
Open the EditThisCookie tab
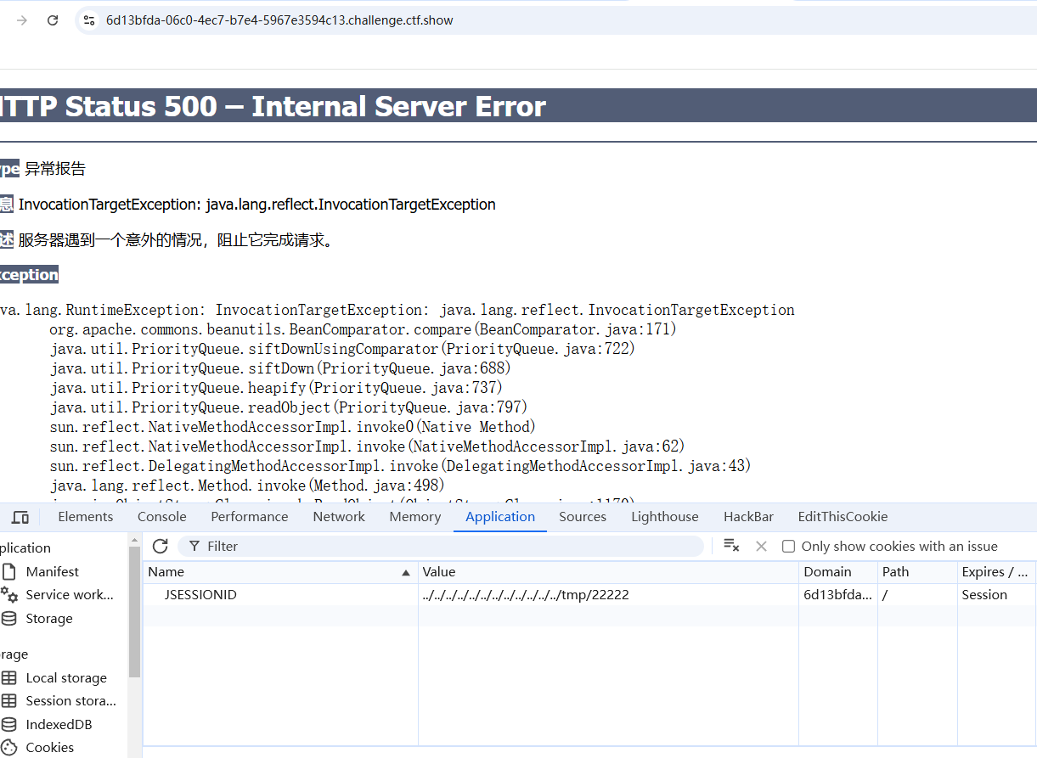[842, 517]
